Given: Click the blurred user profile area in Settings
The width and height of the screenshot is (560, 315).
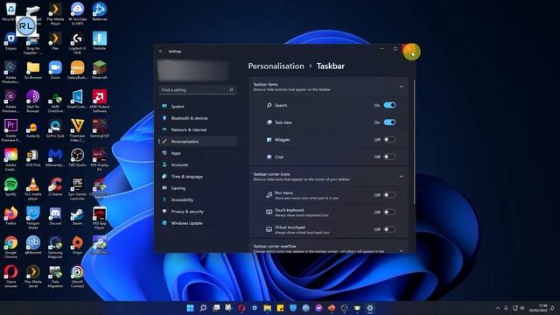Looking at the screenshot, I should [x=192, y=70].
